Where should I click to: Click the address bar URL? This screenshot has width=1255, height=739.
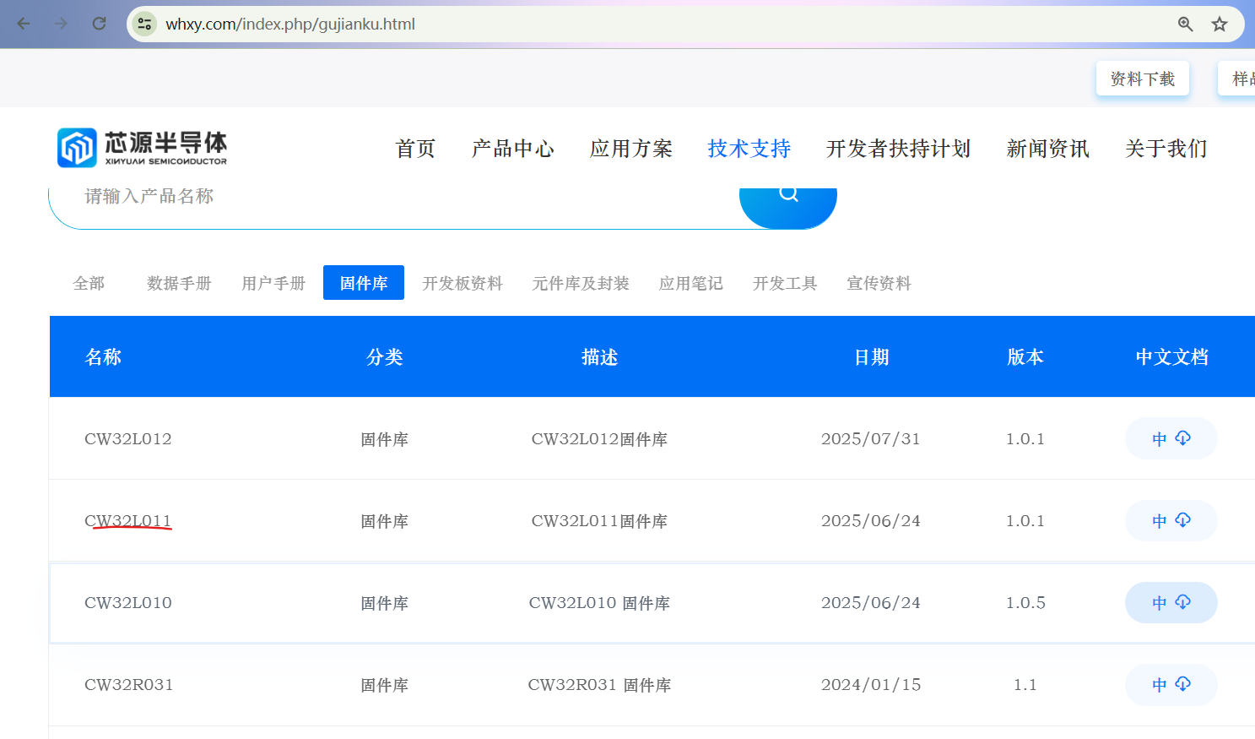click(x=290, y=24)
